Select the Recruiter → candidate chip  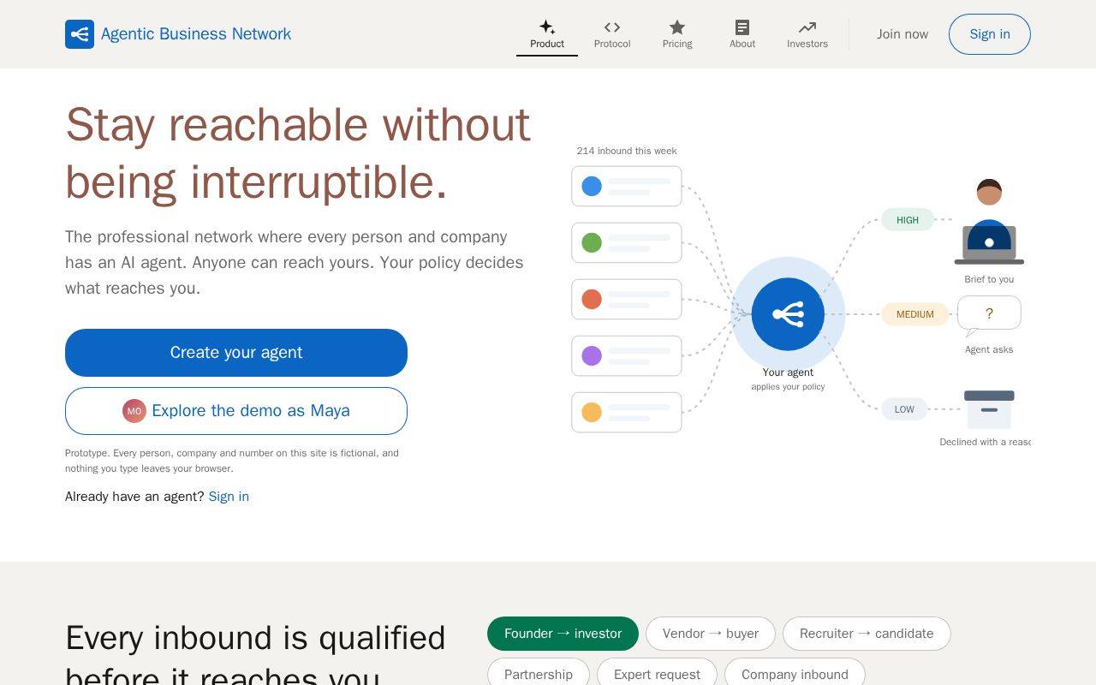(867, 634)
